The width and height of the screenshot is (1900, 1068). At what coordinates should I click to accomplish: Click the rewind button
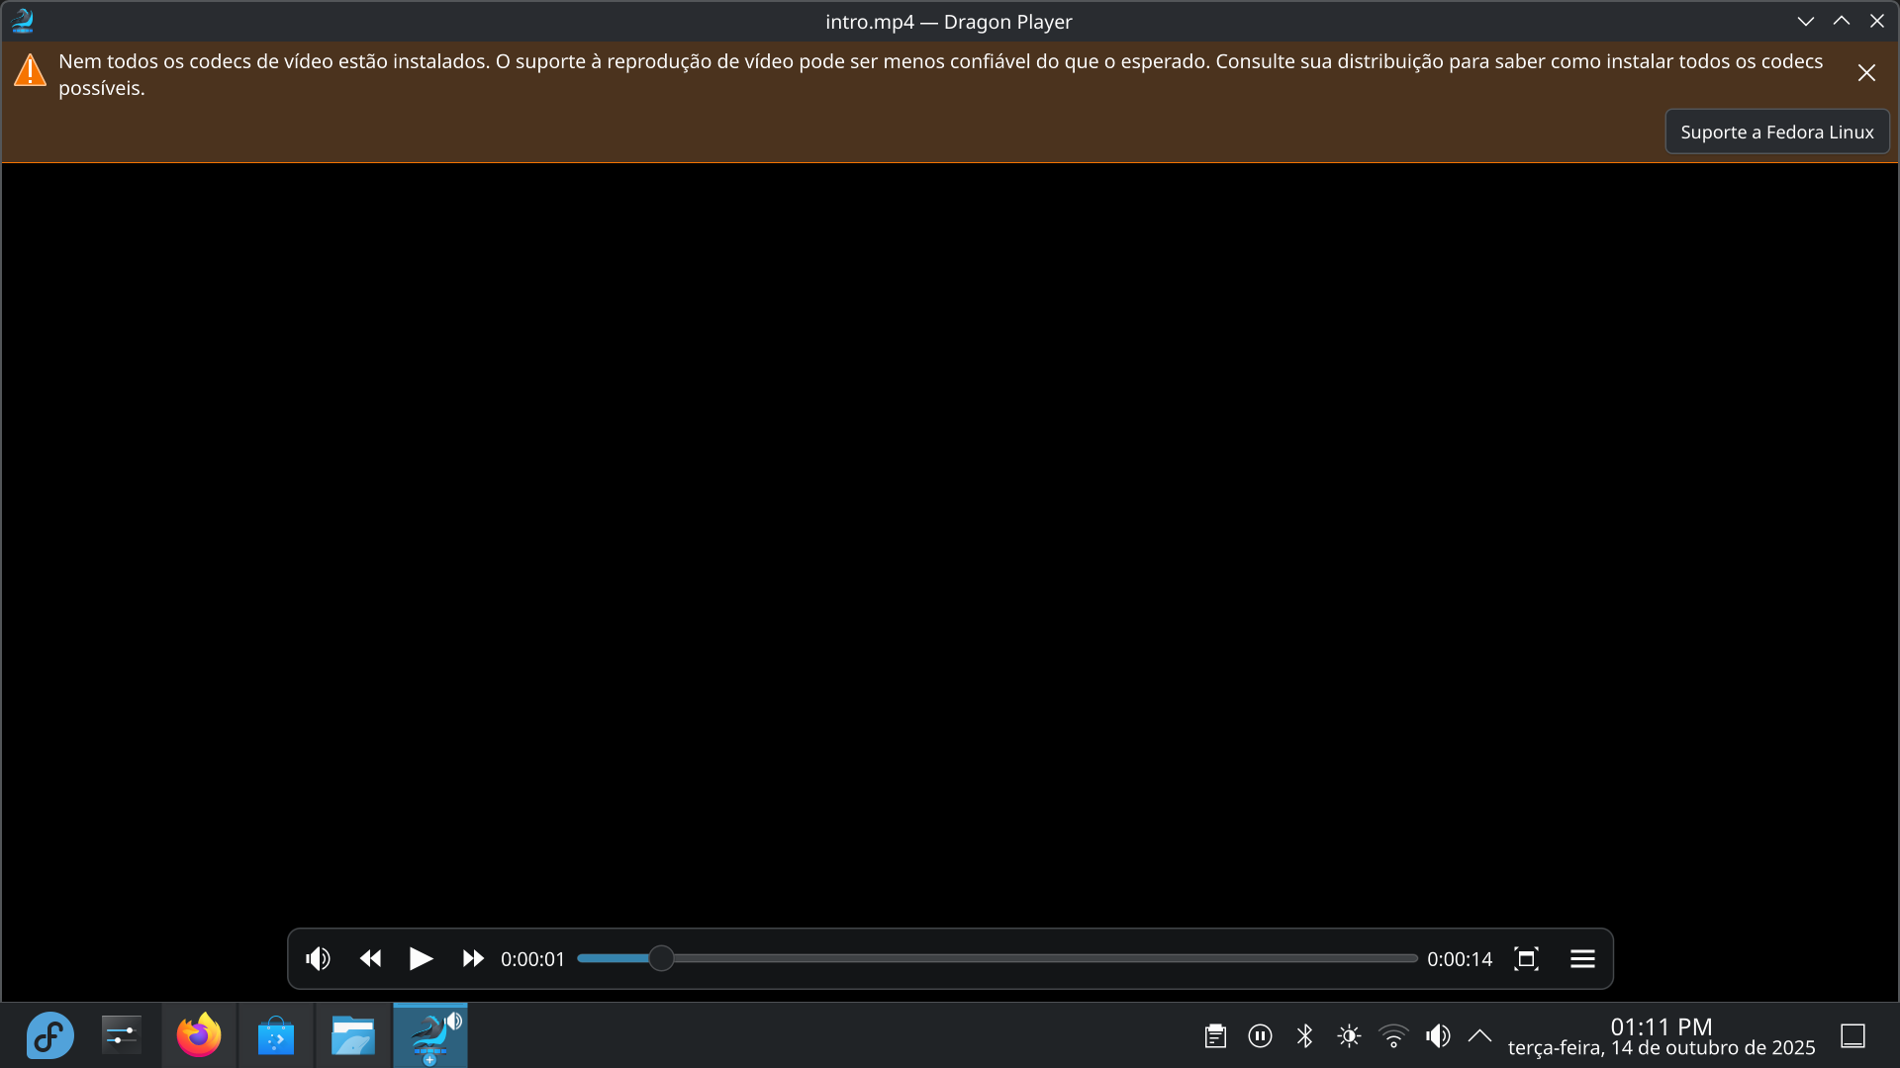point(371,958)
